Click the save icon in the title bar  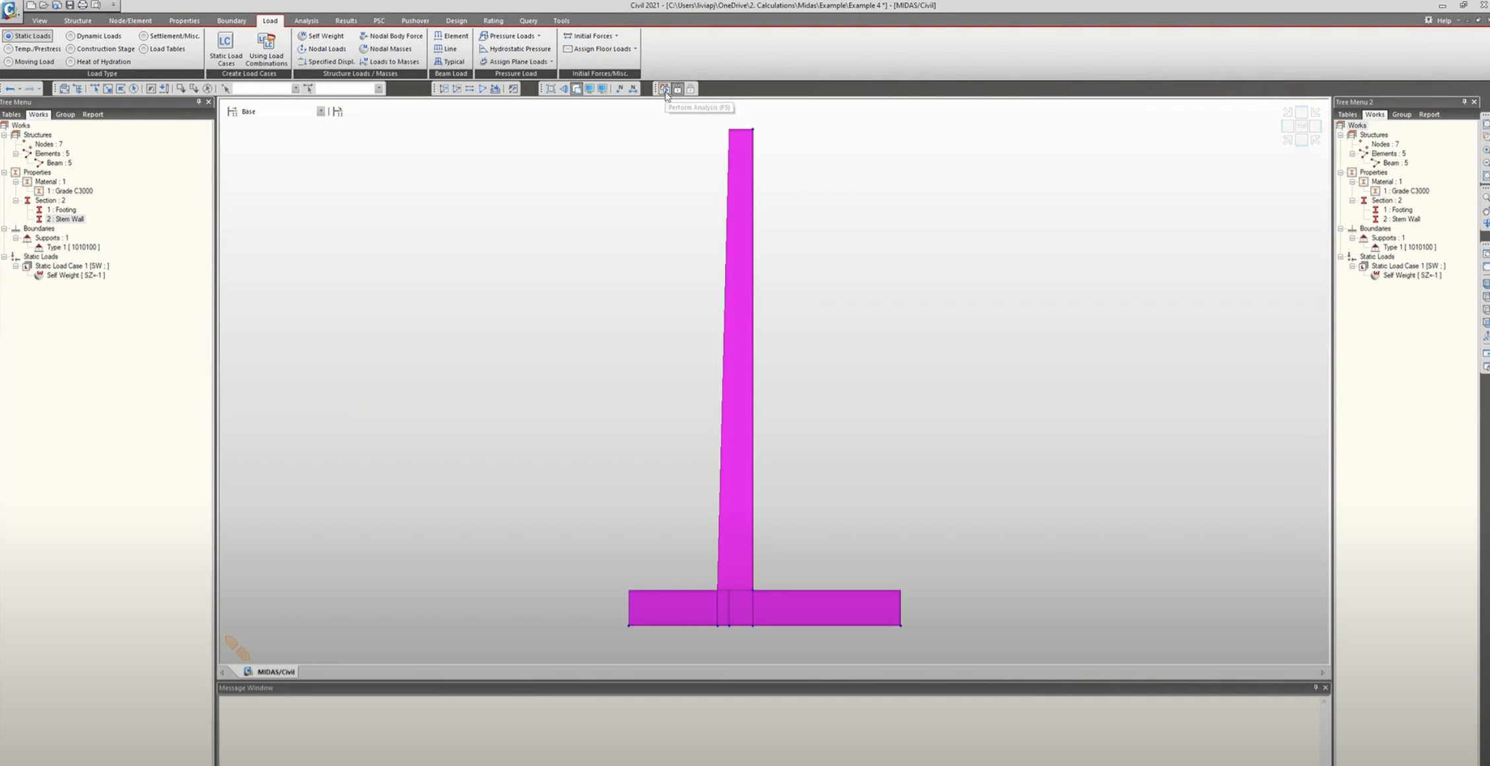(x=69, y=5)
